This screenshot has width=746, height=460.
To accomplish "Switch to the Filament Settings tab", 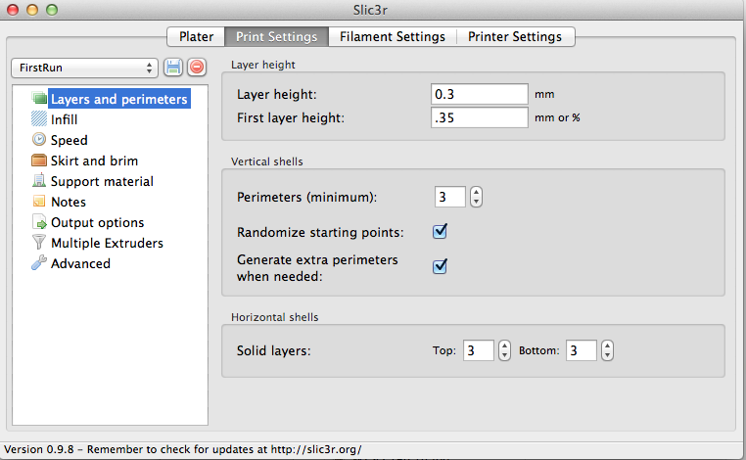I will [x=392, y=36].
